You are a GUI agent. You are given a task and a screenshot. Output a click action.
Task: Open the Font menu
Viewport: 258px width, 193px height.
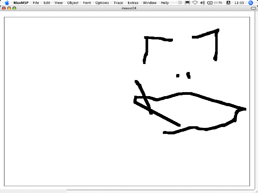click(87, 3)
